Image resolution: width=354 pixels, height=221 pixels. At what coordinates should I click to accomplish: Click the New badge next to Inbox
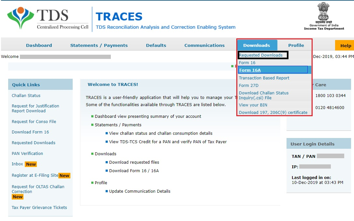pos(31,164)
